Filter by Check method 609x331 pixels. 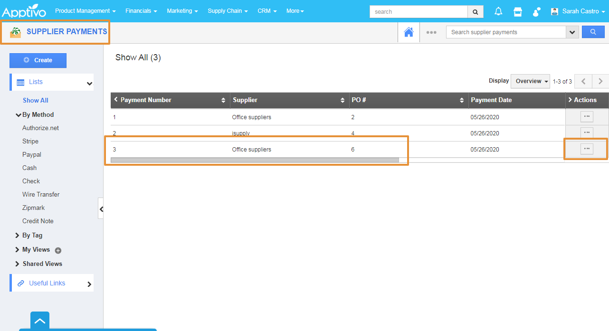[31, 181]
